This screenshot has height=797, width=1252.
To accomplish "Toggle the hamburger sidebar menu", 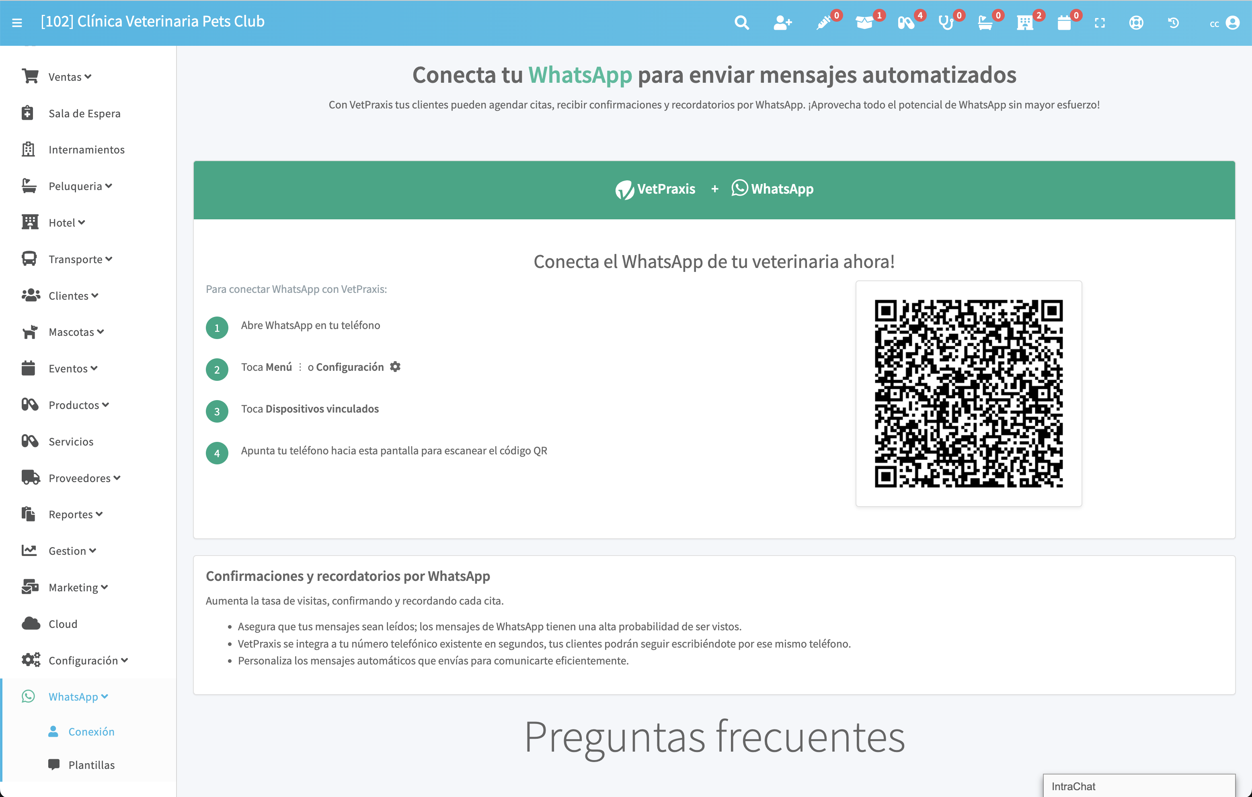I will 17,22.
